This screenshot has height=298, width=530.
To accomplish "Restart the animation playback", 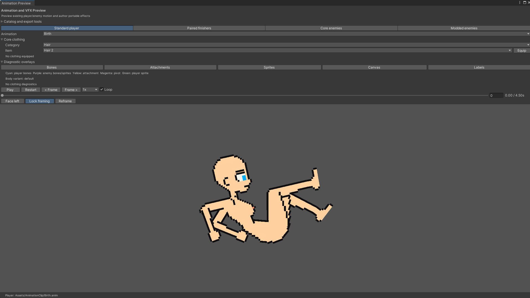I will coord(31,90).
